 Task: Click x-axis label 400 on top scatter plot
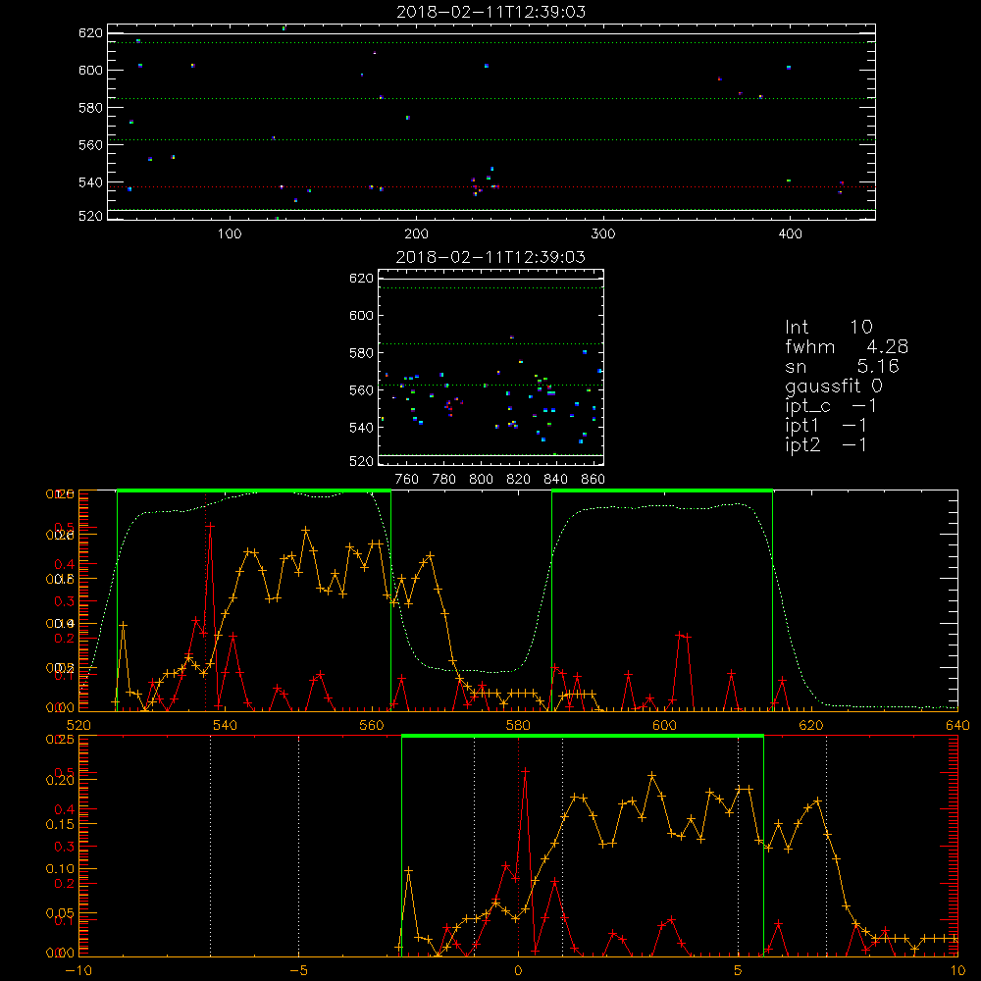pos(790,234)
